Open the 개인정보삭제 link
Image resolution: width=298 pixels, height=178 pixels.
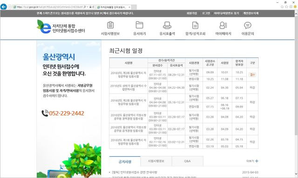click(x=251, y=13)
